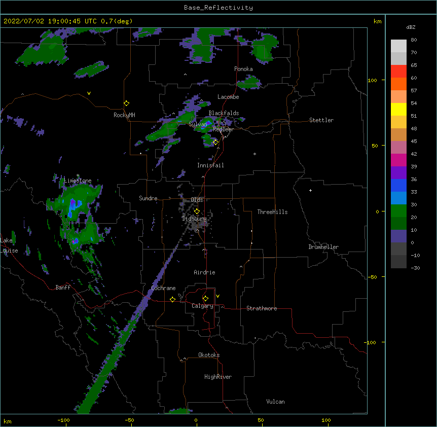Click the Sylvan label

(198, 124)
